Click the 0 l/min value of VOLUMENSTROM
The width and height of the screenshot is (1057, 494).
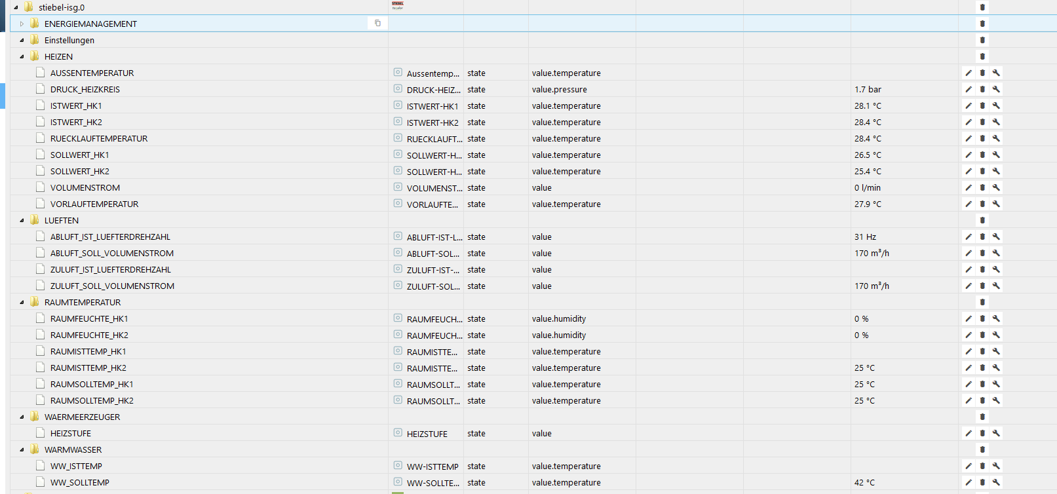868,187
